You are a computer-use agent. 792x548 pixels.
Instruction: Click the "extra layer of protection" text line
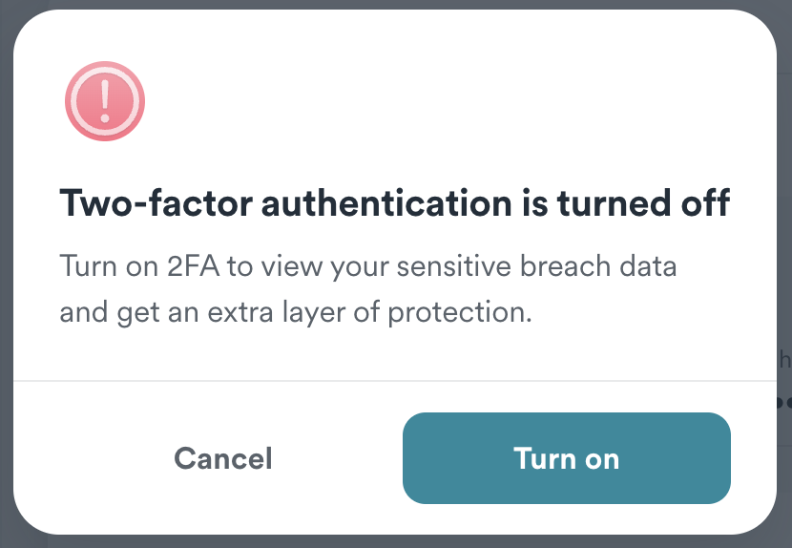click(x=295, y=312)
